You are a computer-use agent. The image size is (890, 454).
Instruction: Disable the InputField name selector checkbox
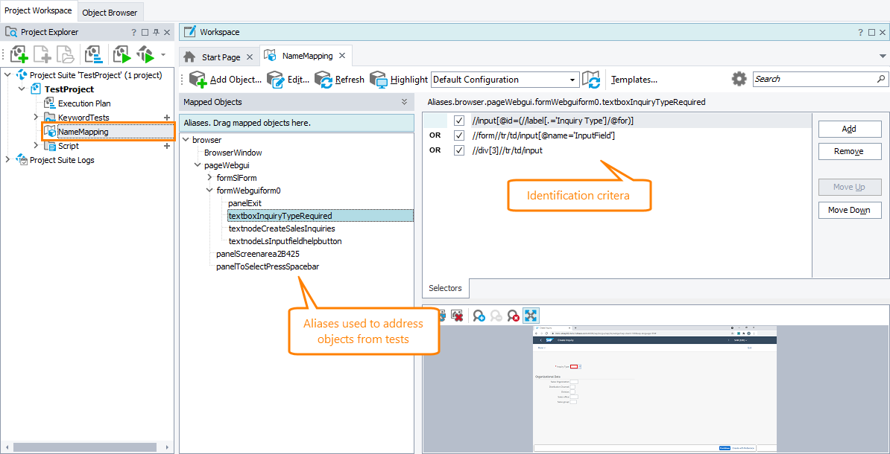460,135
